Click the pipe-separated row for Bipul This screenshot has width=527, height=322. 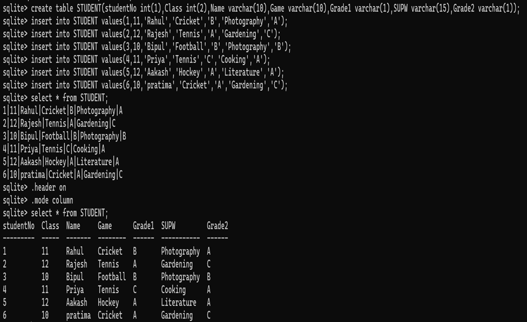click(x=64, y=136)
